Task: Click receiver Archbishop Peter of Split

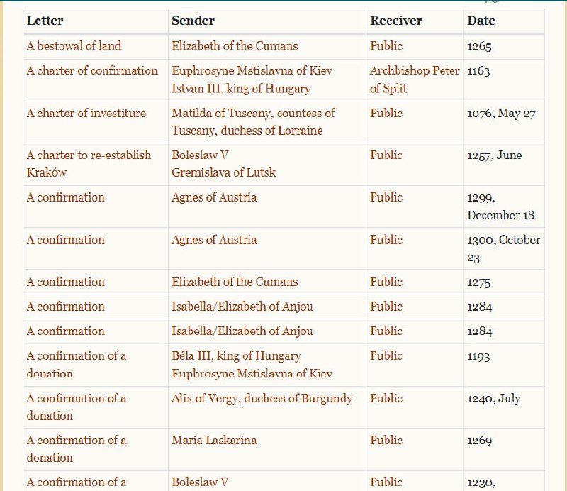Action: click(415, 71)
